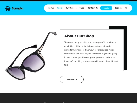Click the blue Login button
The image size is (137, 103).
click(106, 8)
